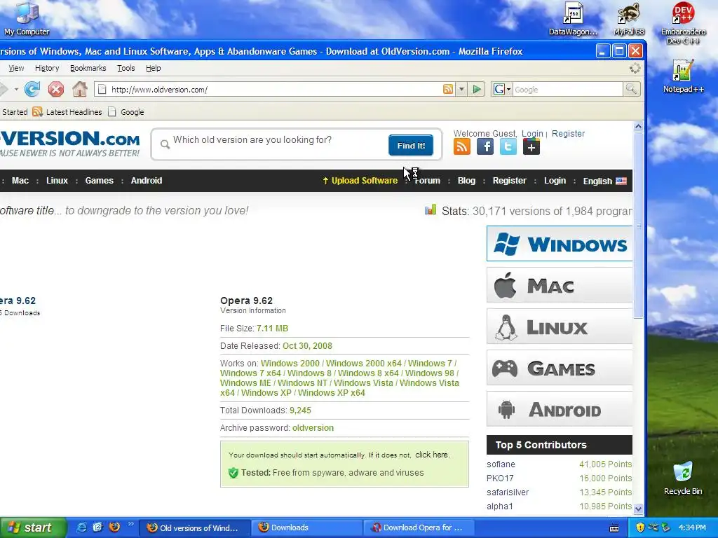The height and width of the screenshot is (538, 718).
Task: Select Android in the site navigation bar
Action: [147, 181]
